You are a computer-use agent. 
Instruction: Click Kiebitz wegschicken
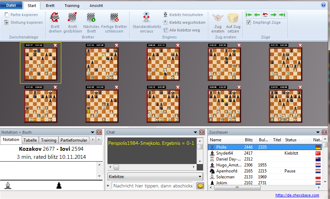[184, 22]
